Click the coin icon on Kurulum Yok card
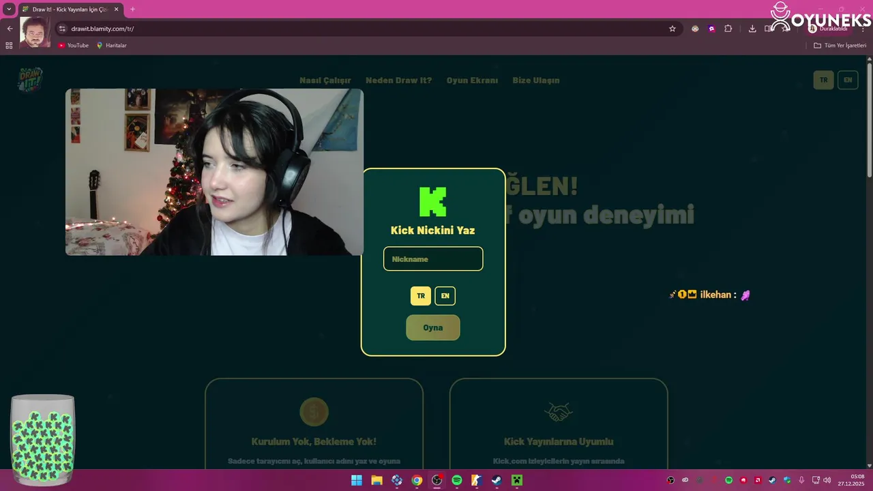Viewport: 873px width, 491px height. [x=314, y=412]
